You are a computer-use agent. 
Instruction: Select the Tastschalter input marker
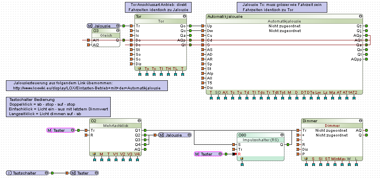(x=27, y=173)
